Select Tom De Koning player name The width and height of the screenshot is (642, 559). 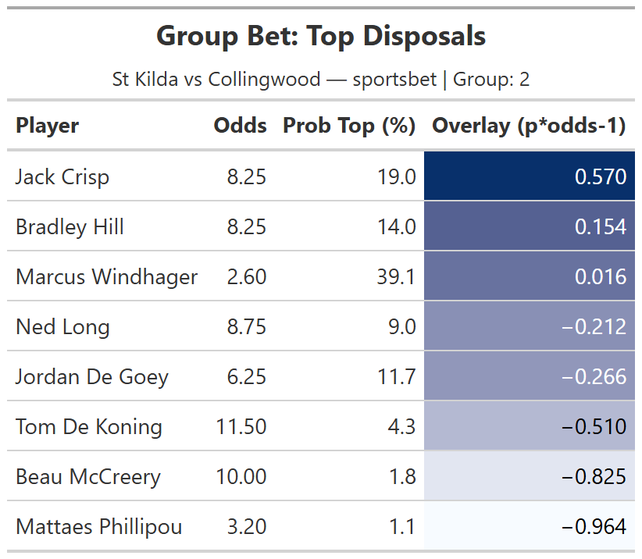coord(89,427)
